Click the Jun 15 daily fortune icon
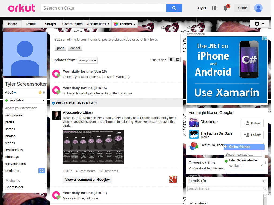Image resolution: width=274 pixels, height=205 pixels. [56, 90]
